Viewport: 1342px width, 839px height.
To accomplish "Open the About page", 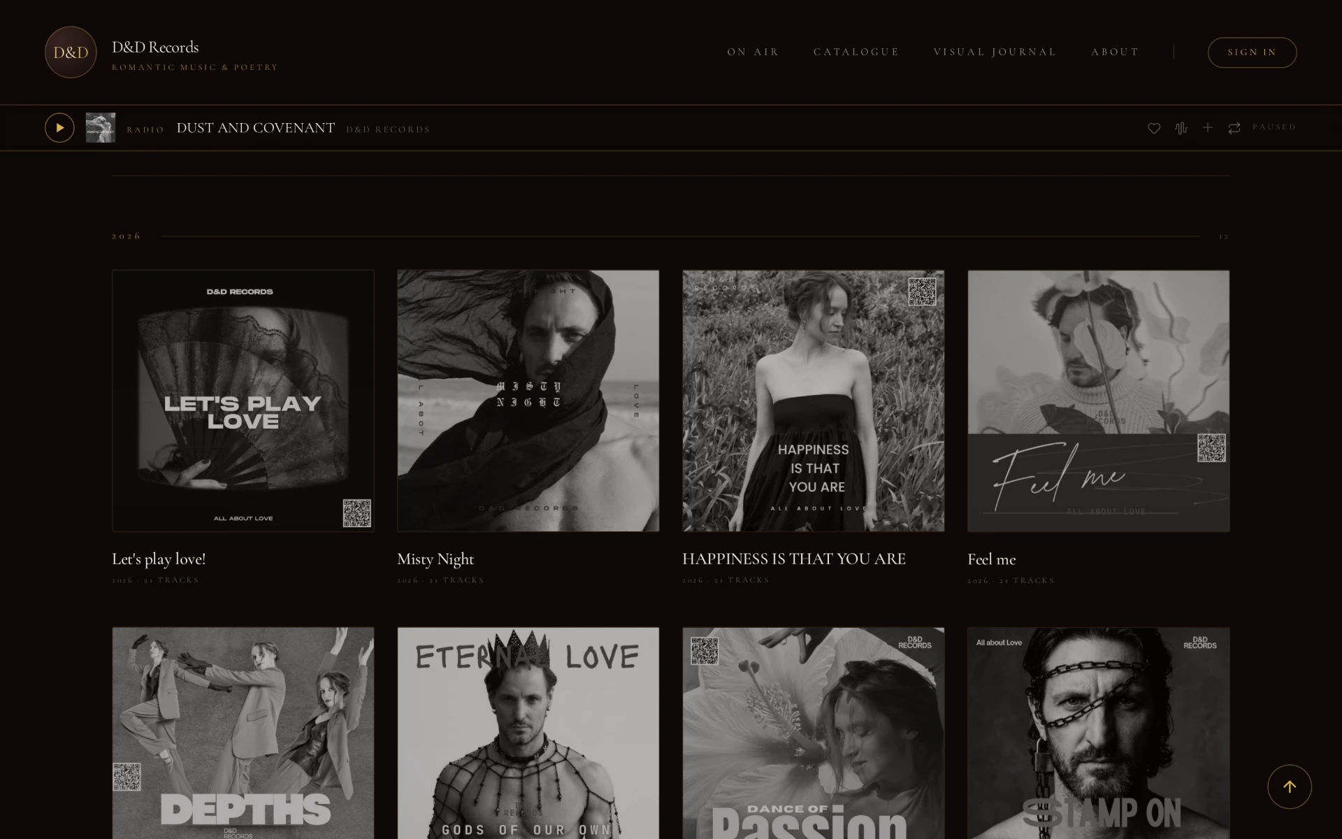I will pyautogui.click(x=1115, y=52).
